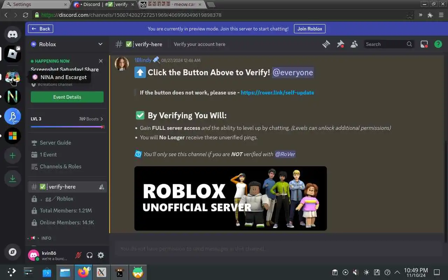Select Online Members: 14.1K channel
The image size is (448, 280).
tap(67, 223)
